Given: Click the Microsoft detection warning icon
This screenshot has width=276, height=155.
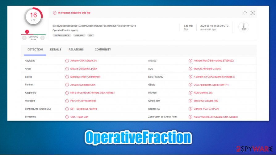Looking at the screenshot, I should [67, 101].
